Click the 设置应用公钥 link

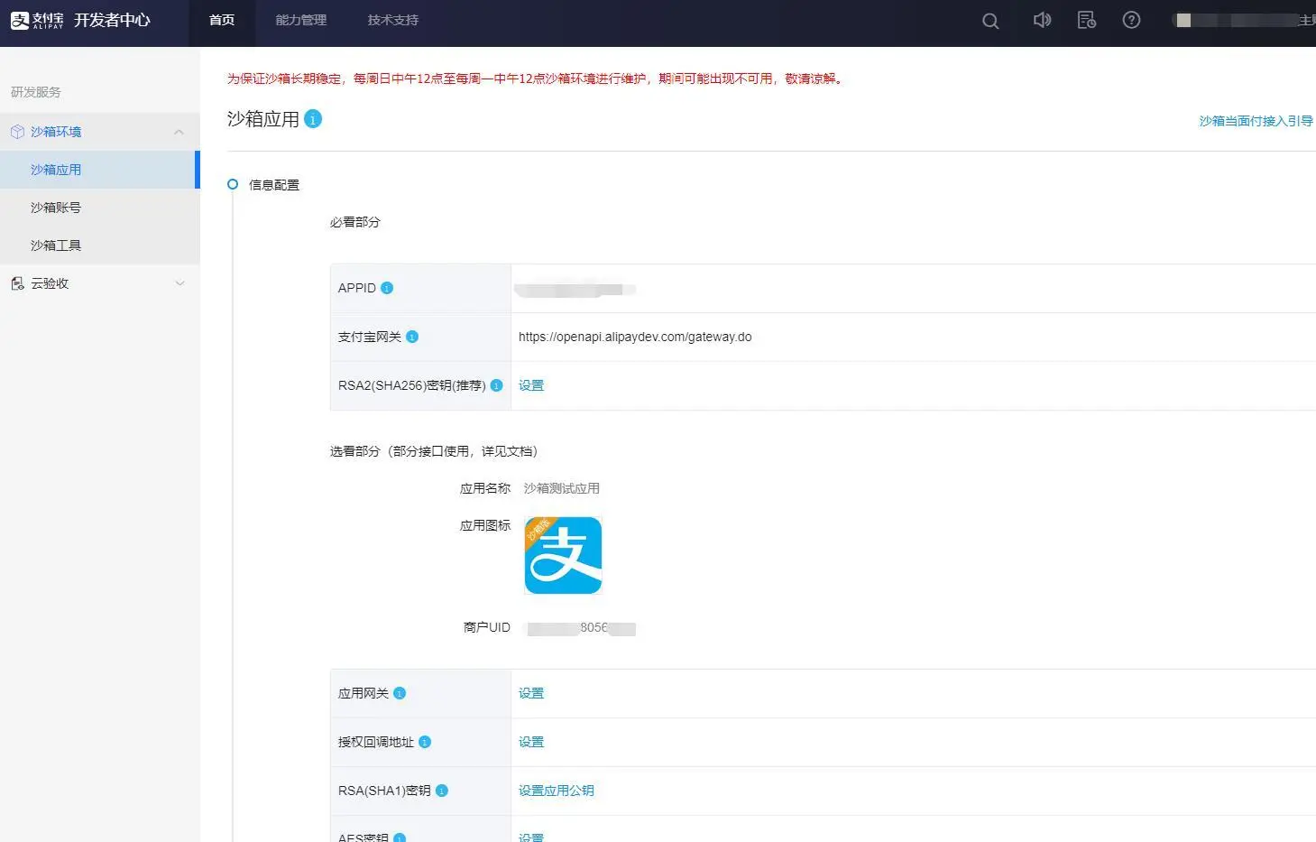pos(557,791)
